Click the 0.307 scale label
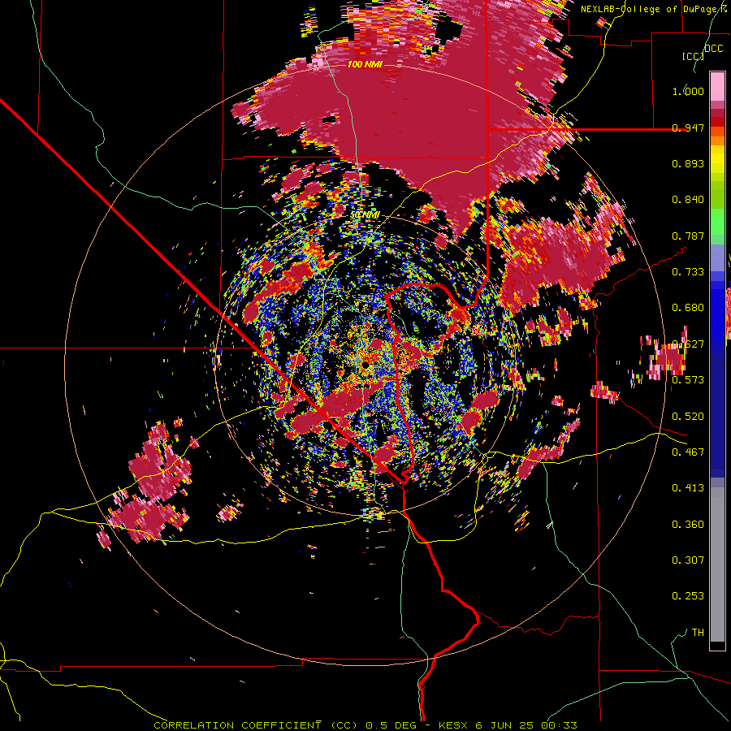This screenshot has height=731, width=731. [688, 560]
